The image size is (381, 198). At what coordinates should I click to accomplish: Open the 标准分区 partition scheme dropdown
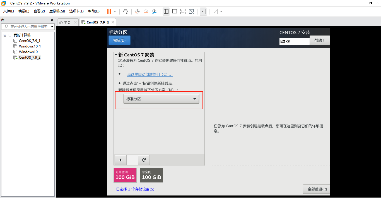point(161,99)
